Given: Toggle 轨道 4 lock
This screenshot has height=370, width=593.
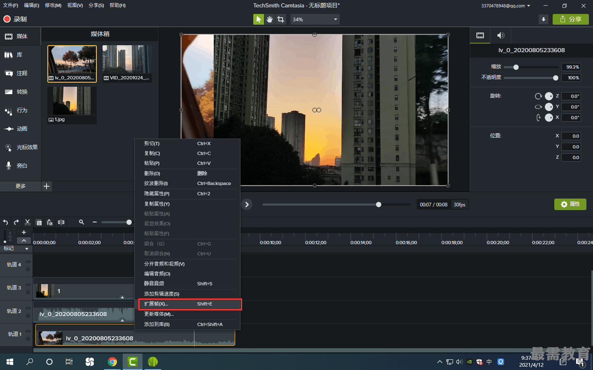Looking at the screenshot, I should (x=28, y=269).
